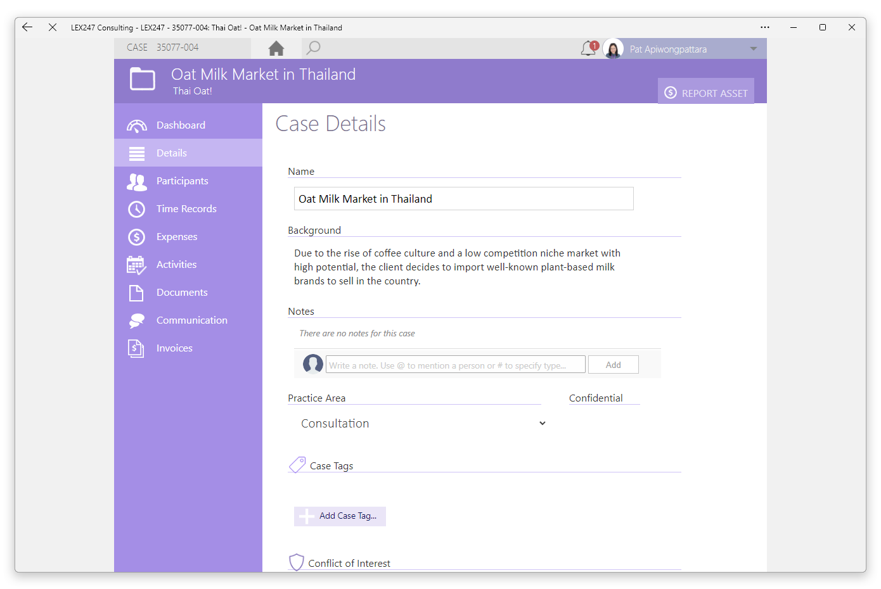The image size is (881, 589).
Task: Click the Activities calendar icon
Action: [x=136, y=265]
